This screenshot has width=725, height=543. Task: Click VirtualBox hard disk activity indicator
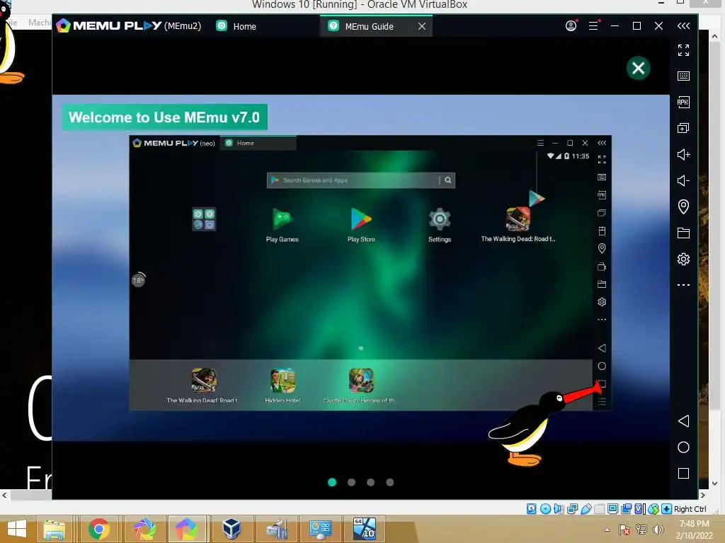532,509
